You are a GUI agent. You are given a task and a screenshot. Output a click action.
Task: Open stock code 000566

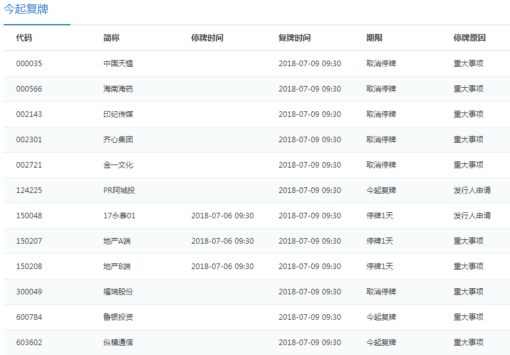click(29, 89)
